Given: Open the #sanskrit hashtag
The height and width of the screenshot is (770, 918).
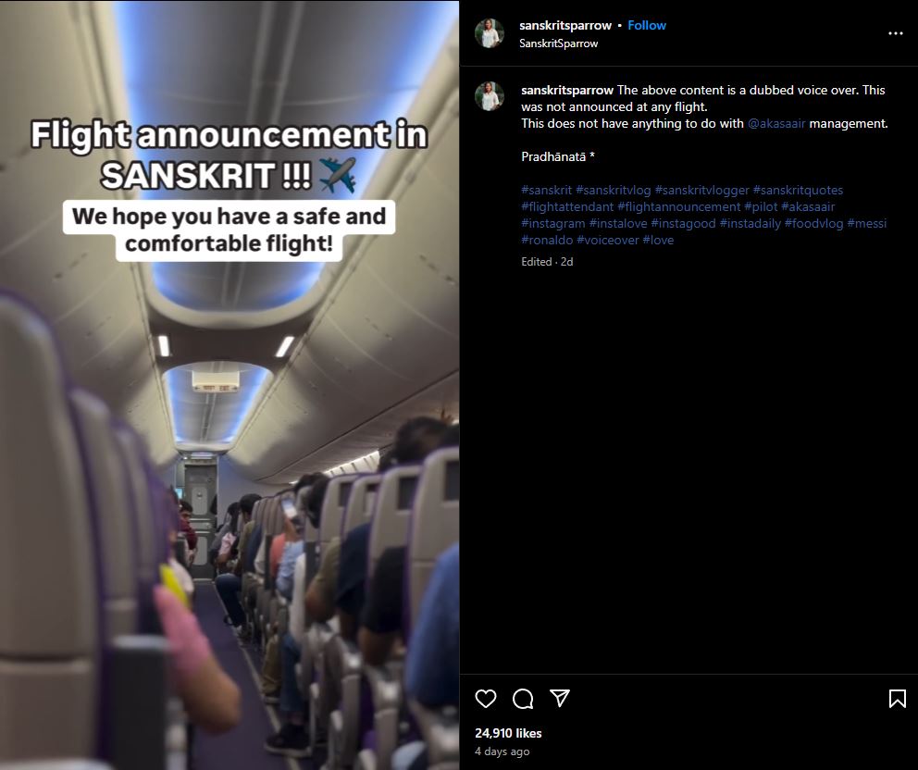Looking at the screenshot, I should click(546, 191).
